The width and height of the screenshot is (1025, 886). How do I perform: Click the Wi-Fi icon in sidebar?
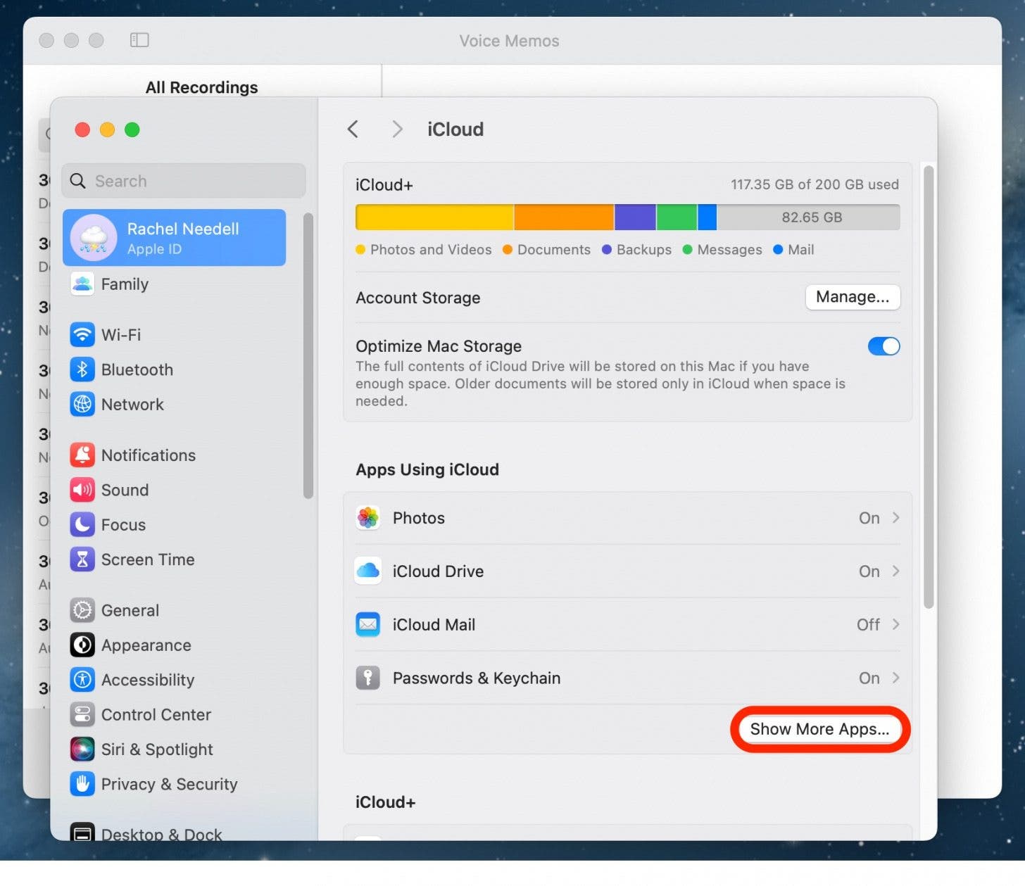click(82, 334)
